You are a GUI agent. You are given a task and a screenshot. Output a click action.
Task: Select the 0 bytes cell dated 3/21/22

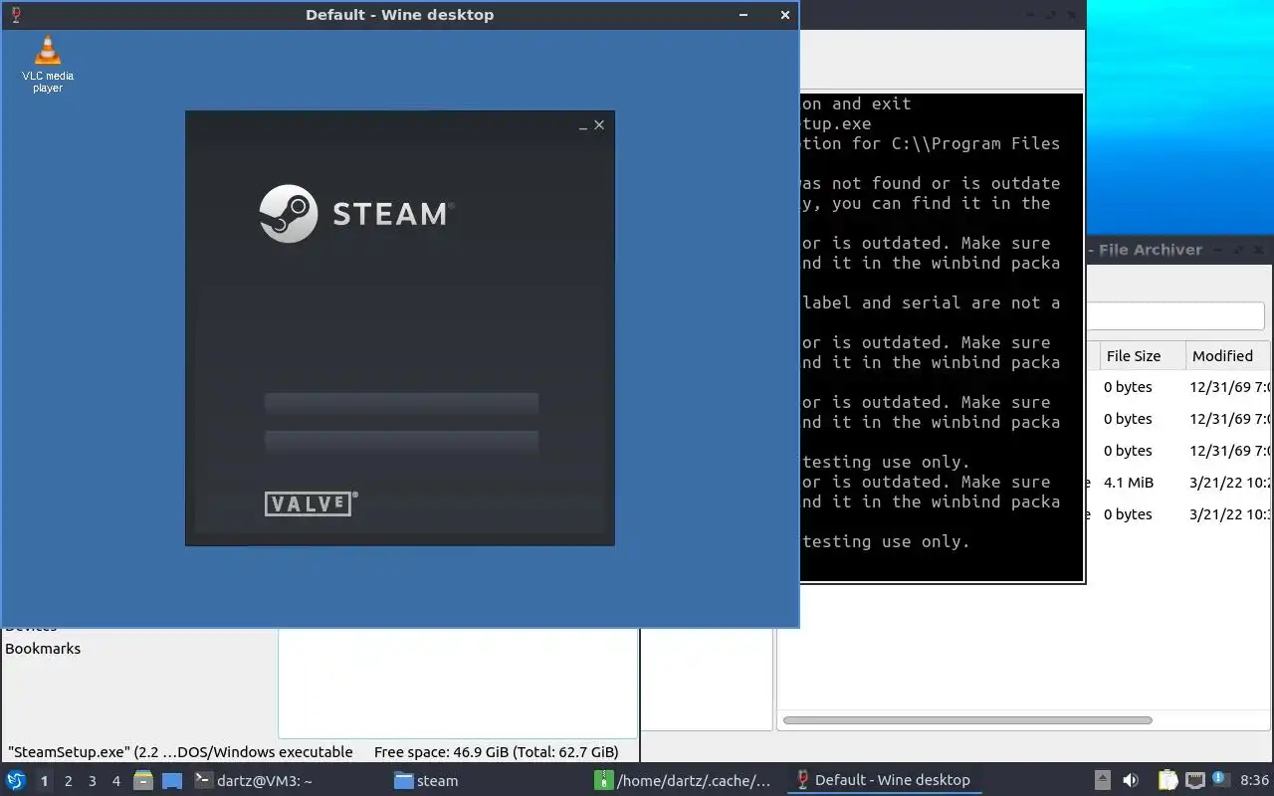(1128, 514)
